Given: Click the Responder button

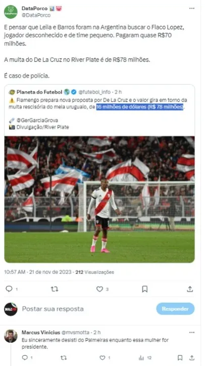Looking at the screenshot, I should pos(175,309).
